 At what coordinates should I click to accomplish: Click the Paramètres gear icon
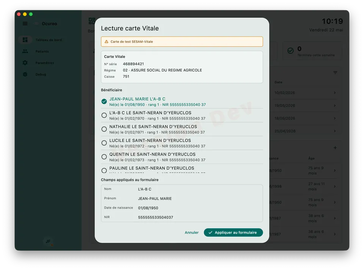coord(25,63)
